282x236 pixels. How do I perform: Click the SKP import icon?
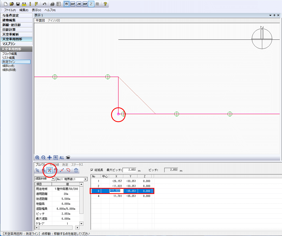pyautogui.click(x=85, y=4)
